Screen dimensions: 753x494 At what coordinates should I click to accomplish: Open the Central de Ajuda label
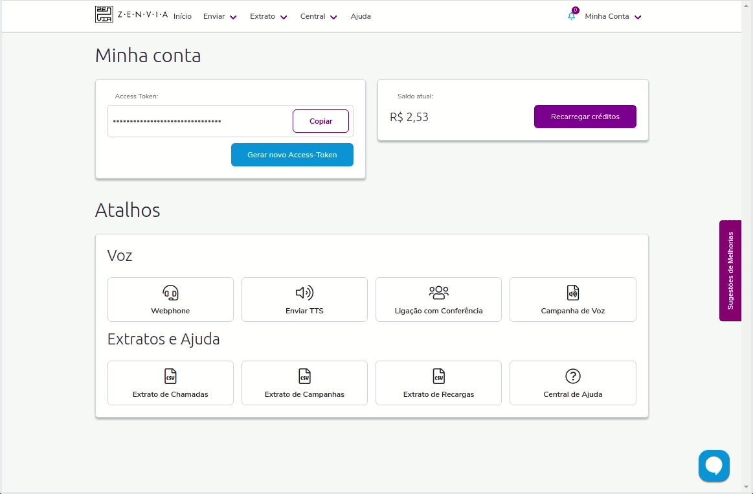pos(573,394)
